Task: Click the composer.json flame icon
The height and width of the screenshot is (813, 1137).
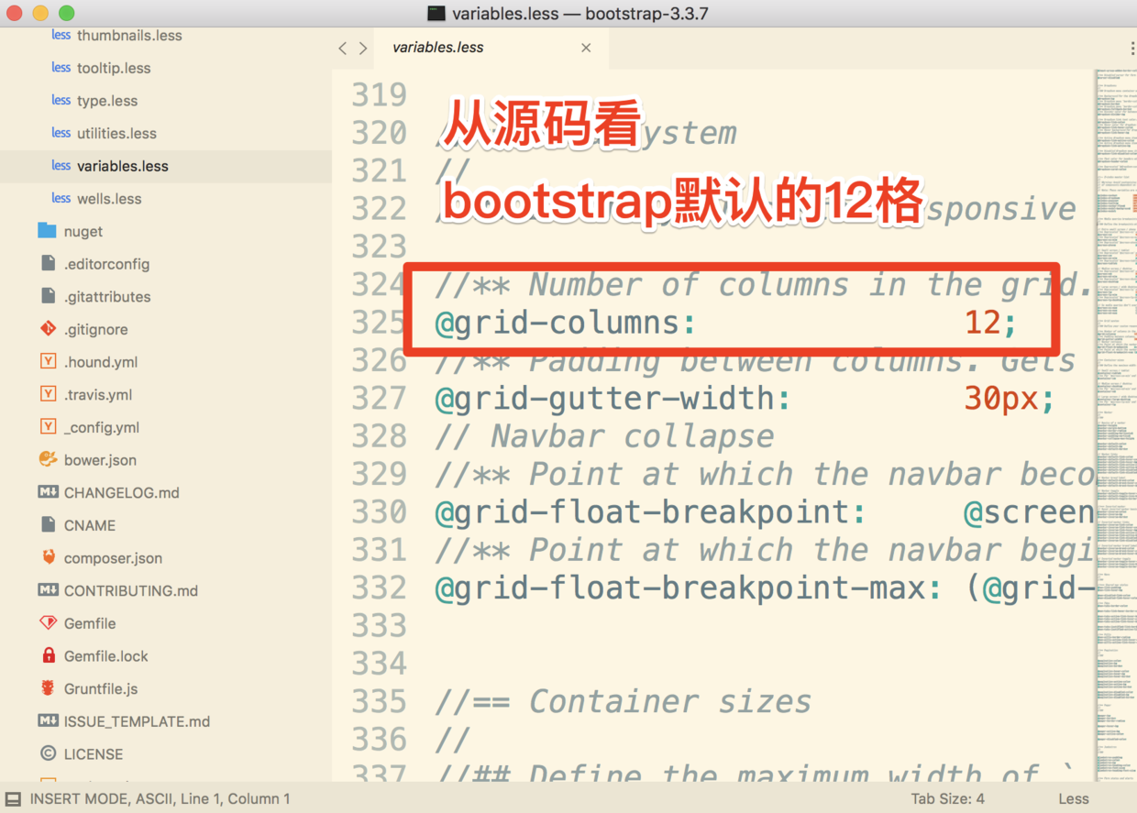Action: point(47,557)
